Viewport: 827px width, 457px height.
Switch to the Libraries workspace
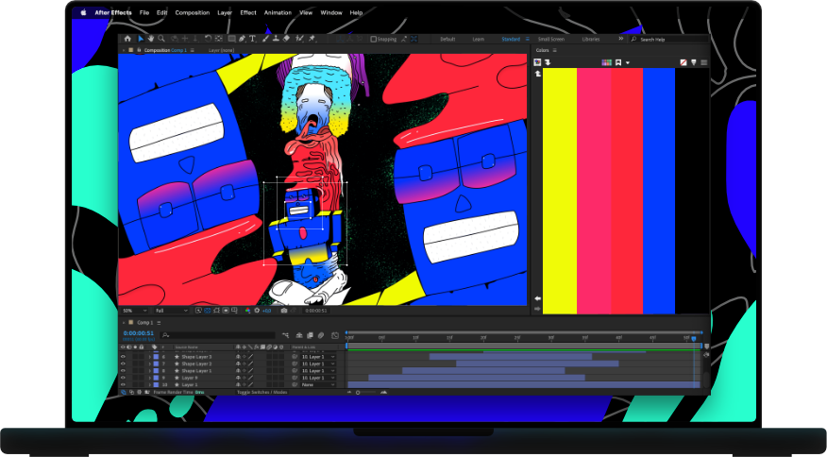(x=591, y=39)
